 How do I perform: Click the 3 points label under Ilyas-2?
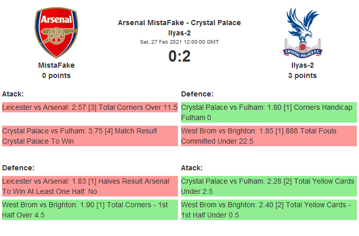(x=302, y=75)
